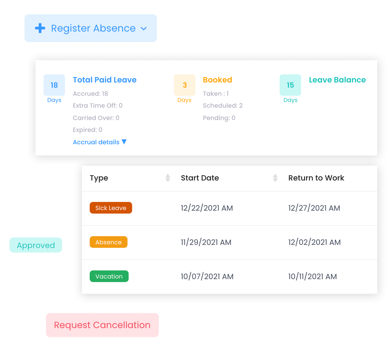Click the Request Cancellation button
The width and height of the screenshot is (392, 342).
pos(102,325)
